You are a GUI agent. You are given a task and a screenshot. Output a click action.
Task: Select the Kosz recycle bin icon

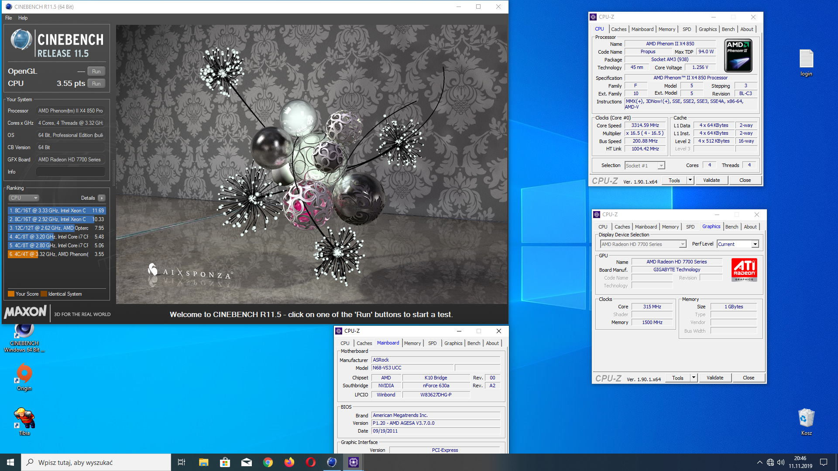(x=806, y=422)
